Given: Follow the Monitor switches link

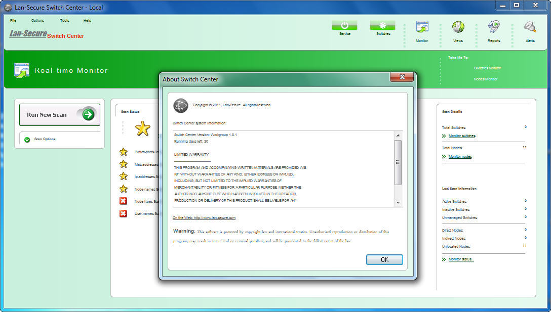Looking at the screenshot, I should tap(462, 136).
